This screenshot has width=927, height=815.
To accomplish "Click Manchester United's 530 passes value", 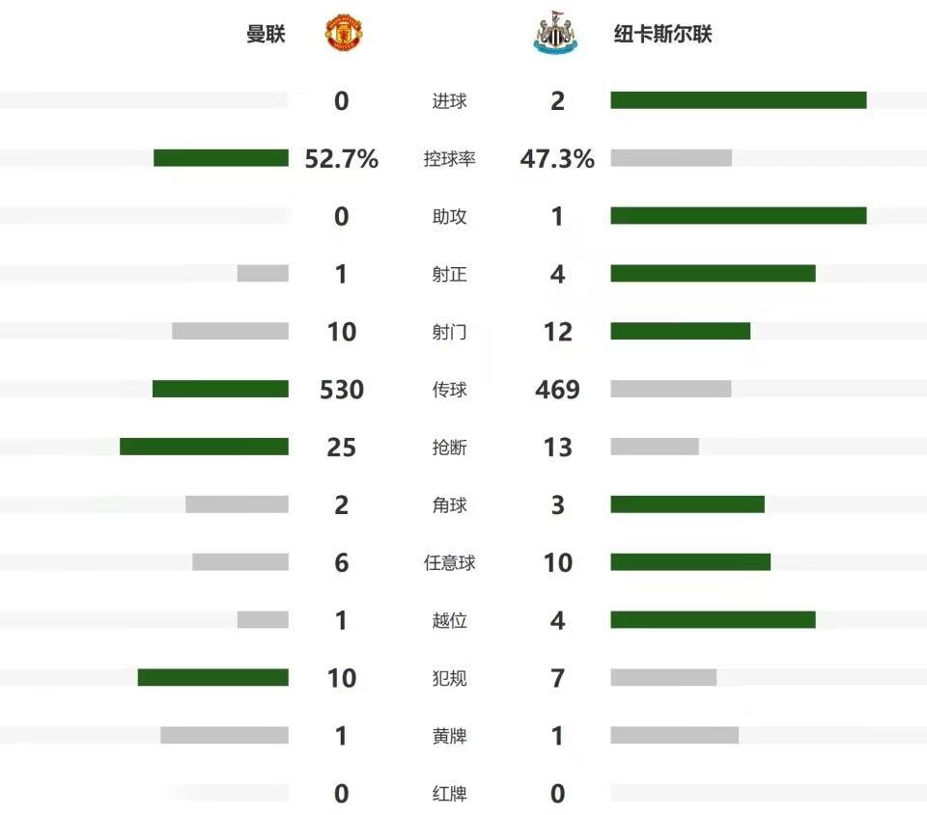I will click(x=342, y=390).
